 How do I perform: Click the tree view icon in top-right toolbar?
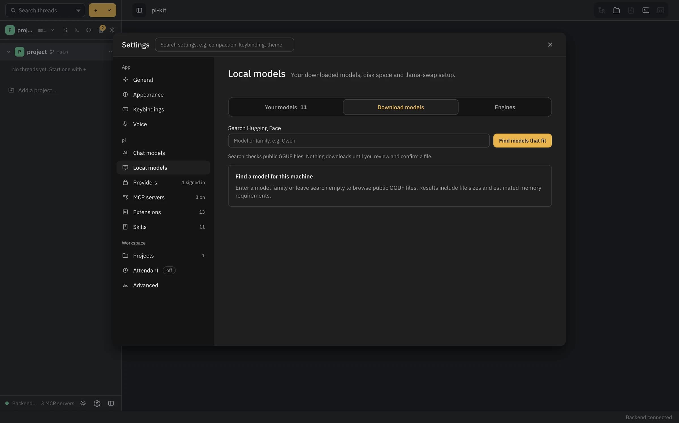pos(601,10)
